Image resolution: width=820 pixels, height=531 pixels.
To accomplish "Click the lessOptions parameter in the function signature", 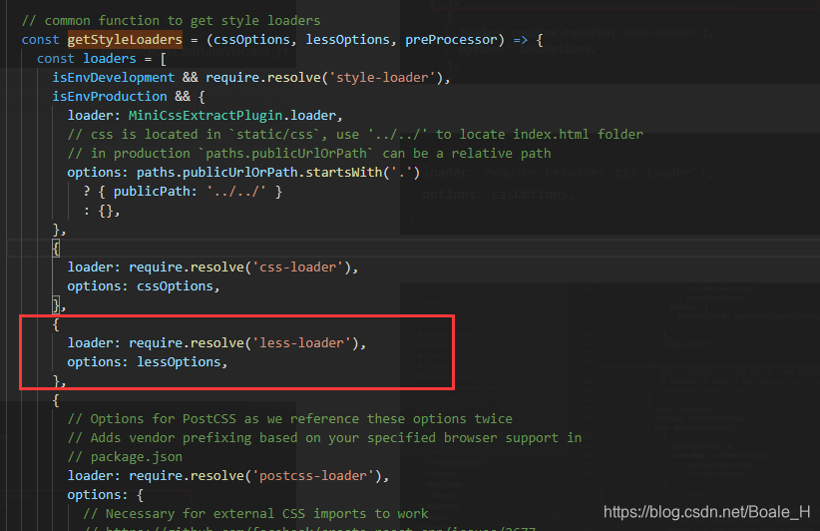I will 348,39.
